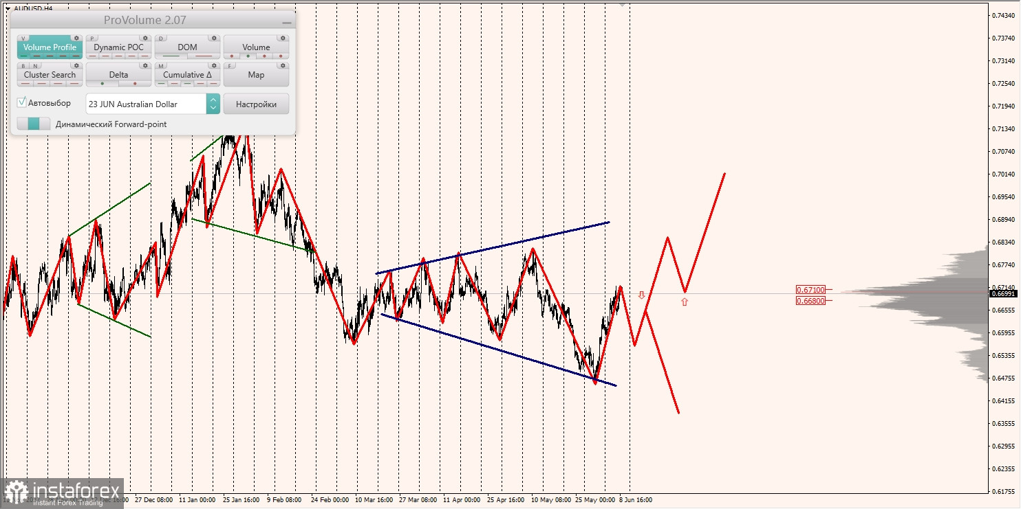Click the chart shift triangle at top edge
This screenshot has width=1021, height=509.
click(623, 3)
